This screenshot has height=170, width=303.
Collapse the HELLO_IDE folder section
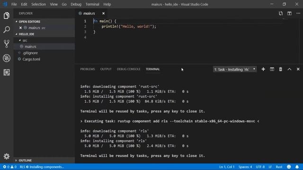[16, 34]
